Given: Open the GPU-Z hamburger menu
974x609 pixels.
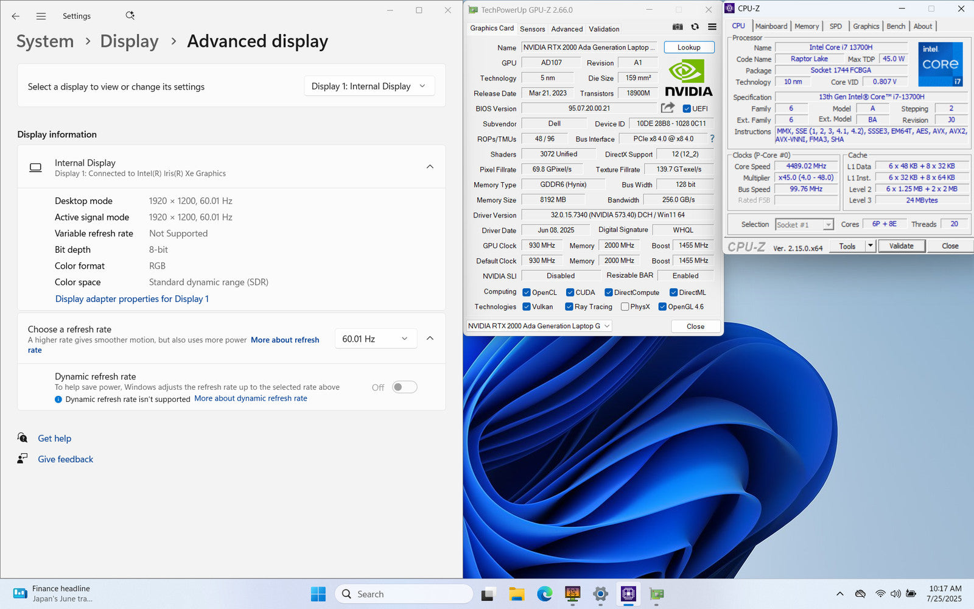Looking at the screenshot, I should pyautogui.click(x=712, y=27).
